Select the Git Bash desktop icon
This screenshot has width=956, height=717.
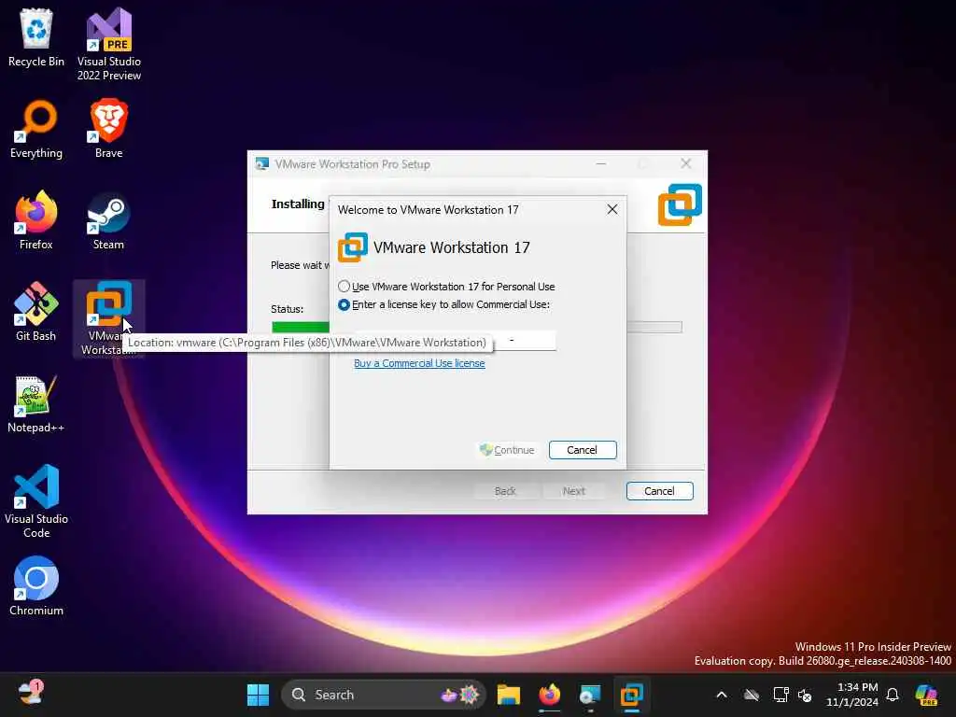(x=36, y=312)
